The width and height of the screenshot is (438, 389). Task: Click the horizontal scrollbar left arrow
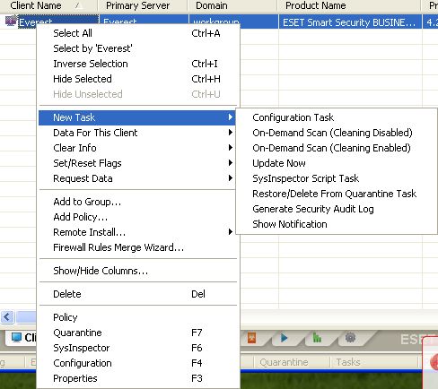pyautogui.click(x=7, y=316)
